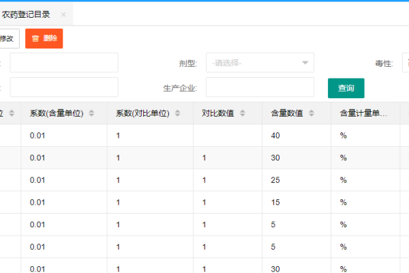
Task: Click the dropdown arrow in 剂型 select
Action: click(x=305, y=63)
